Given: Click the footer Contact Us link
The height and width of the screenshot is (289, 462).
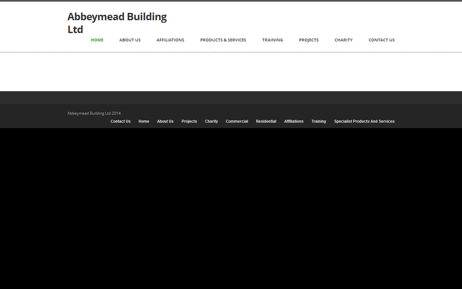Looking at the screenshot, I should coord(120,121).
